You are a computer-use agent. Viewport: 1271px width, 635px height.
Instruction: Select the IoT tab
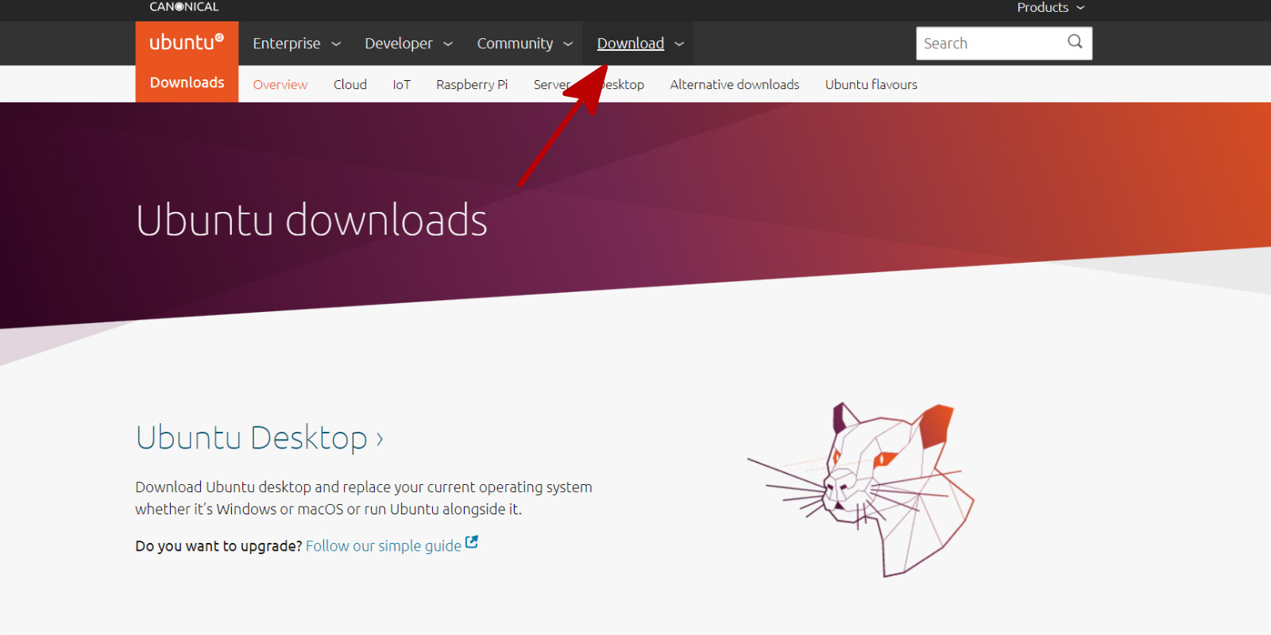(402, 84)
